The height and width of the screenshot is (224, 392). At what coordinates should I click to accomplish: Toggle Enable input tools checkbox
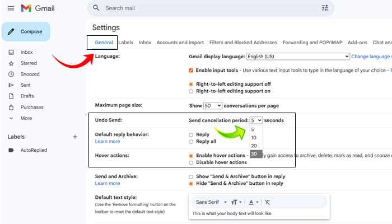(x=191, y=71)
